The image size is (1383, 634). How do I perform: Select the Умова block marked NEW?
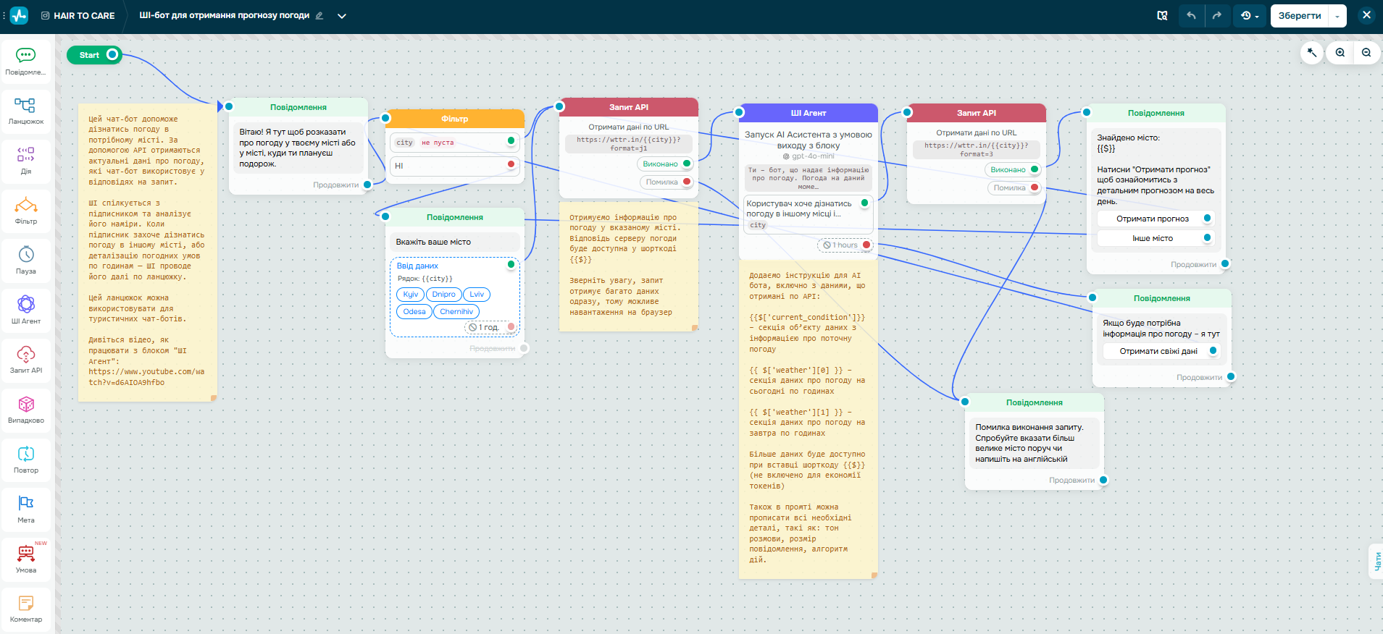[x=26, y=559]
